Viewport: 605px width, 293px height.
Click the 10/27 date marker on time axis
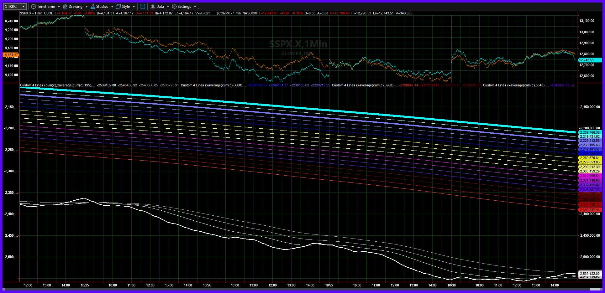click(x=329, y=285)
